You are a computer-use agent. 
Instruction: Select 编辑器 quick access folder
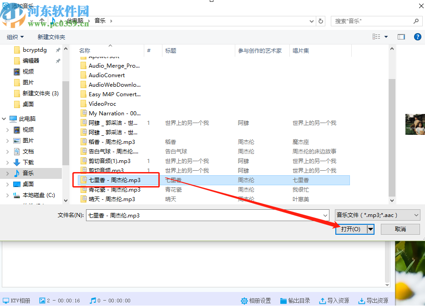coord(26,61)
